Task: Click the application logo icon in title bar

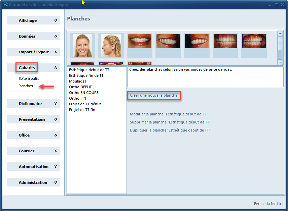Action: click(x=5, y=5)
